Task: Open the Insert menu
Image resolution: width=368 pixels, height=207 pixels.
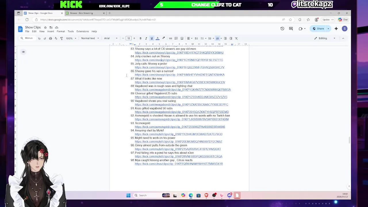Action: coord(51,31)
